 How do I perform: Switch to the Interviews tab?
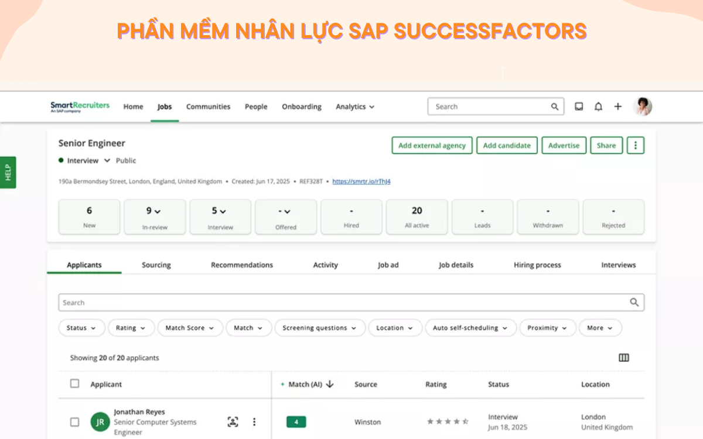[x=618, y=265]
